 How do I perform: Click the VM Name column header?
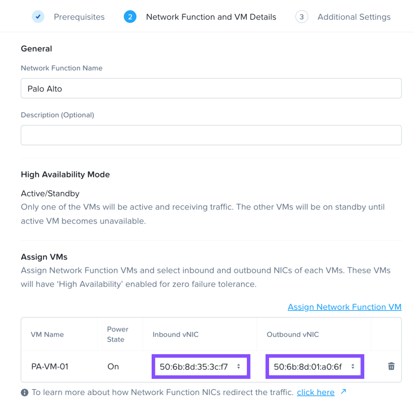tap(47, 334)
